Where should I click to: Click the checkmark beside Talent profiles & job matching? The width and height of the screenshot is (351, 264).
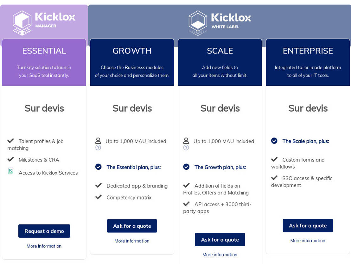(x=10, y=141)
